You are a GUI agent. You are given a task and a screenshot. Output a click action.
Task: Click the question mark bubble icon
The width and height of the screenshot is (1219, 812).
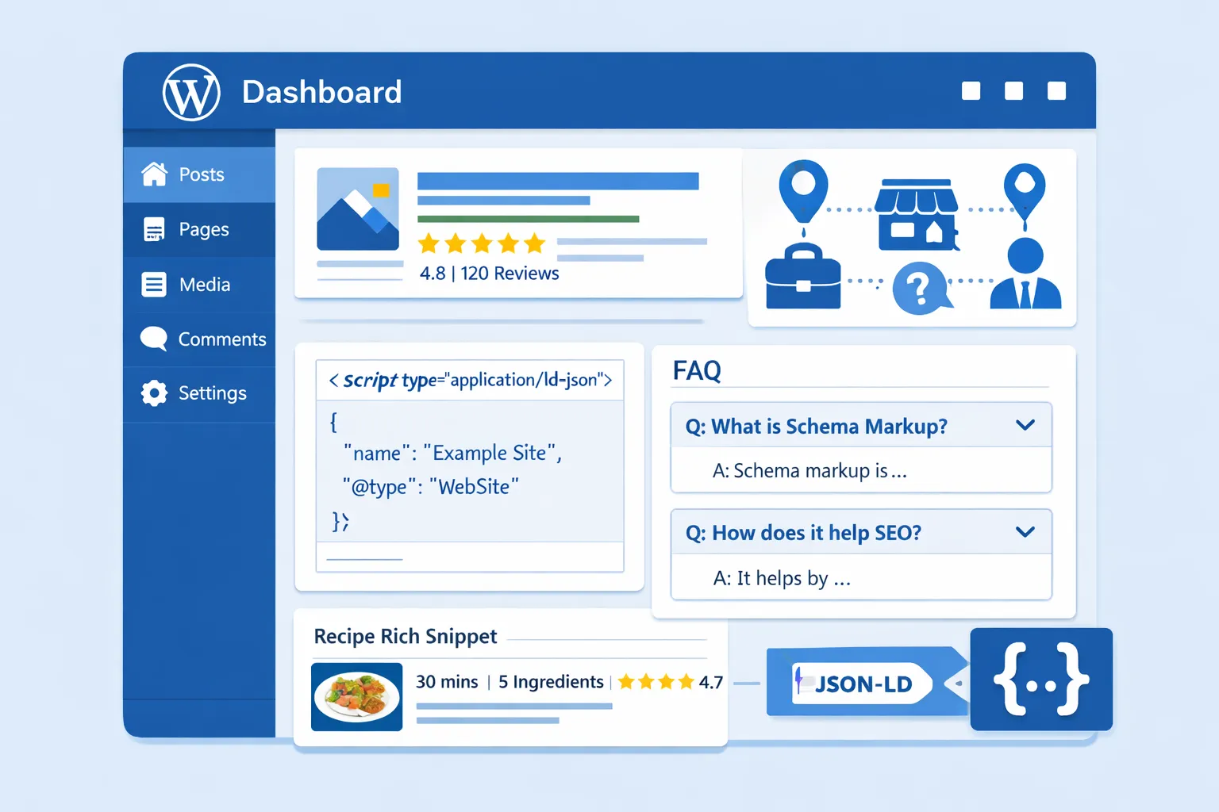[x=922, y=289]
